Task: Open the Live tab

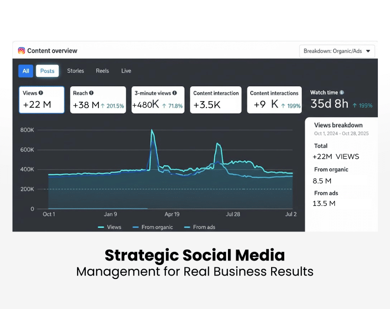Action: [x=126, y=71]
